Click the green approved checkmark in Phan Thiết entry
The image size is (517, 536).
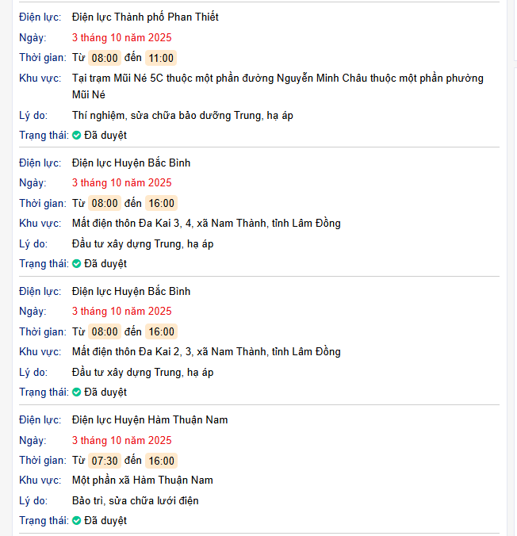tap(77, 136)
